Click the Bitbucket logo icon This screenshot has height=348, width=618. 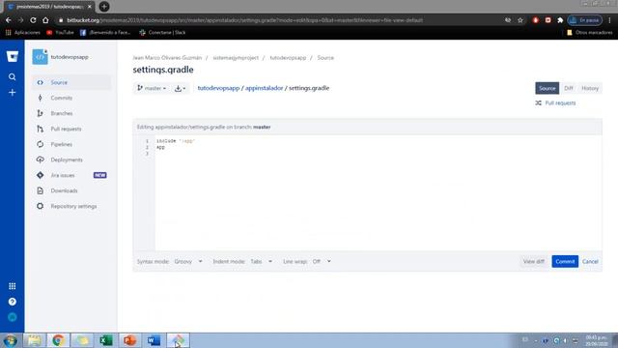13,56
